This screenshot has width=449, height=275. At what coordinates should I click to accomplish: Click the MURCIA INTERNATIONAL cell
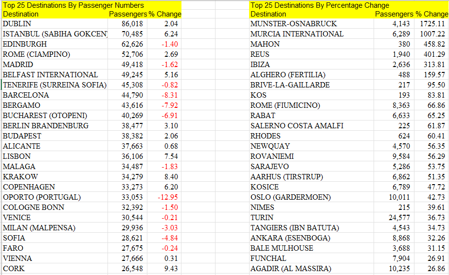click(311, 34)
